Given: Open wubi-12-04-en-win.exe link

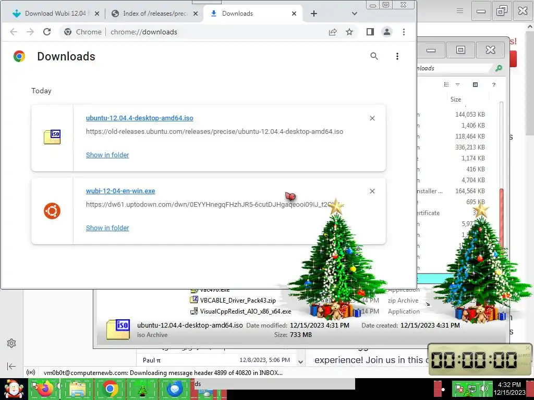Looking at the screenshot, I should point(120,191).
